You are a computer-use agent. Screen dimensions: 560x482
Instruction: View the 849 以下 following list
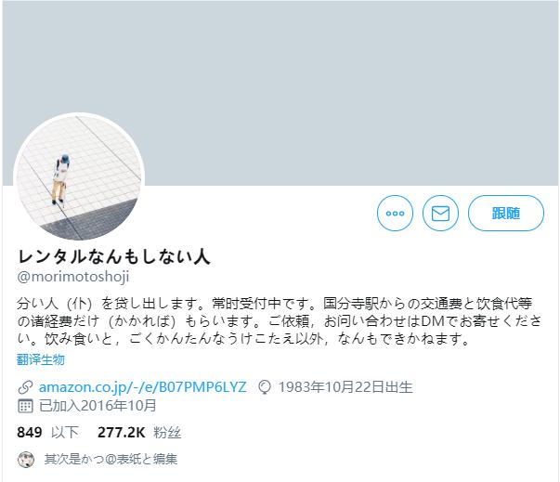click(x=48, y=433)
